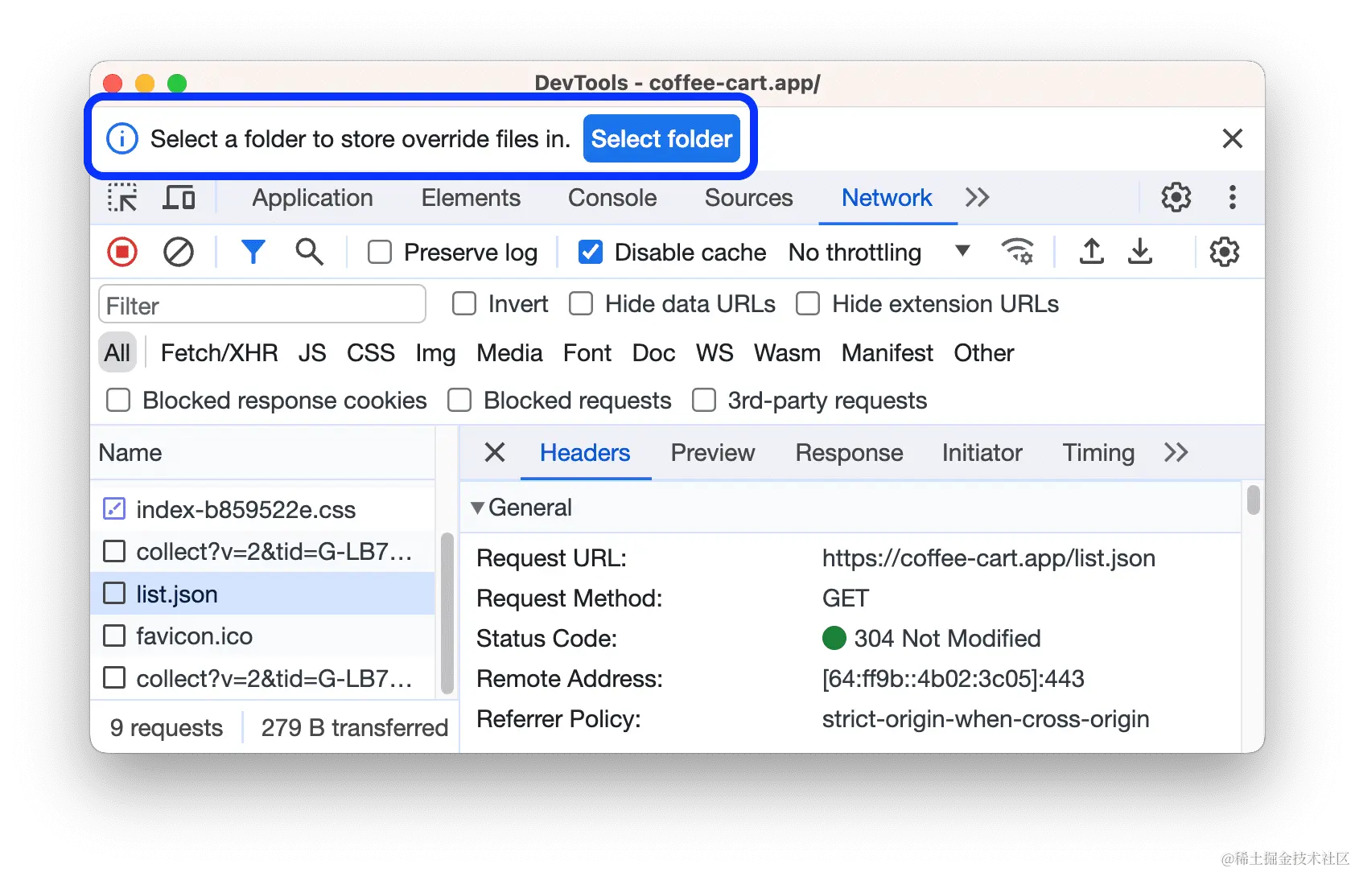Open network request search

click(309, 252)
